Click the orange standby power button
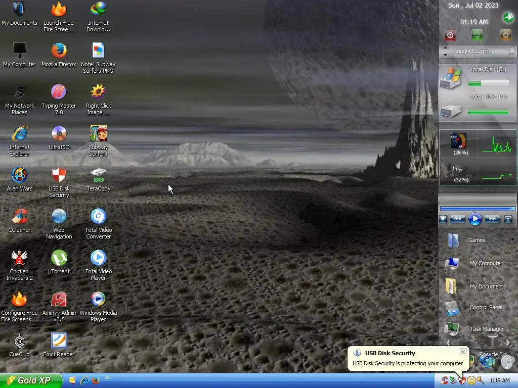 [505, 35]
